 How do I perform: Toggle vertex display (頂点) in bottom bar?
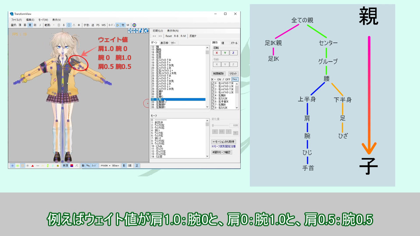point(65,166)
